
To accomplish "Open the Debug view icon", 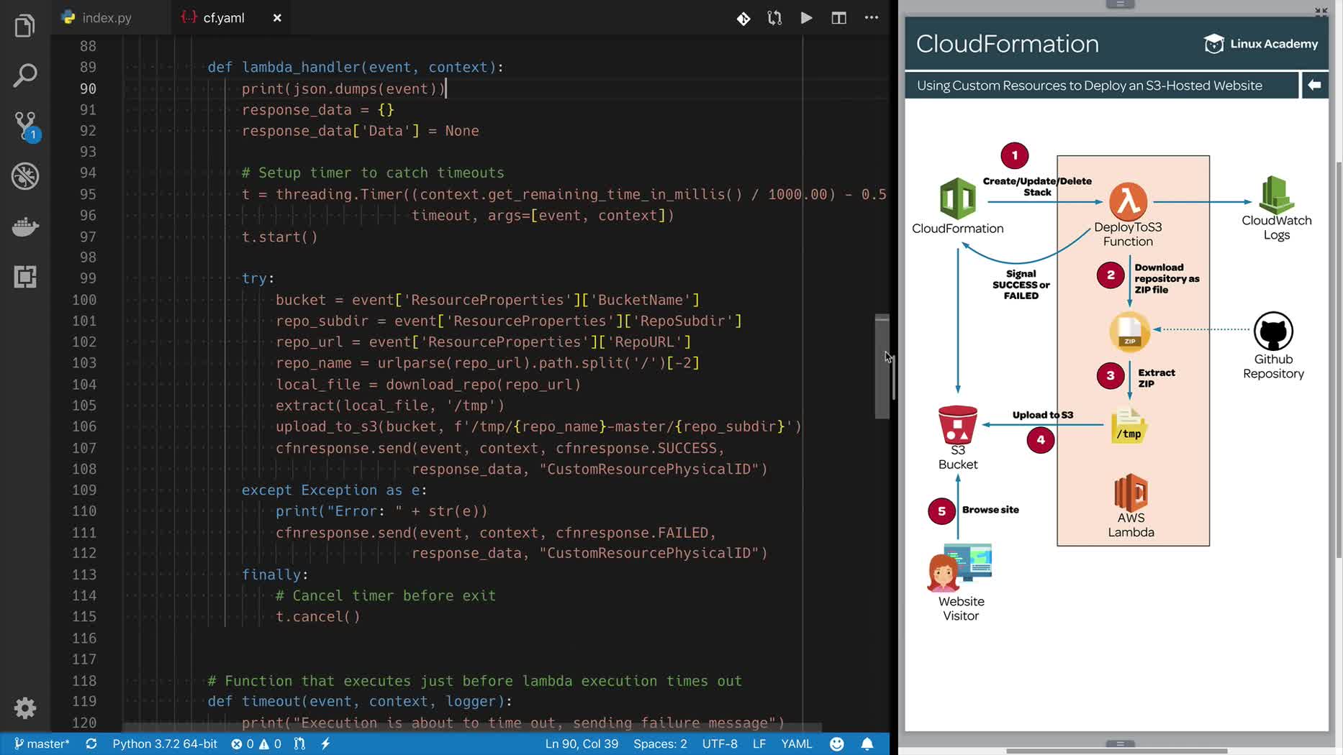I will pyautogui.click(x=25, y=176).
